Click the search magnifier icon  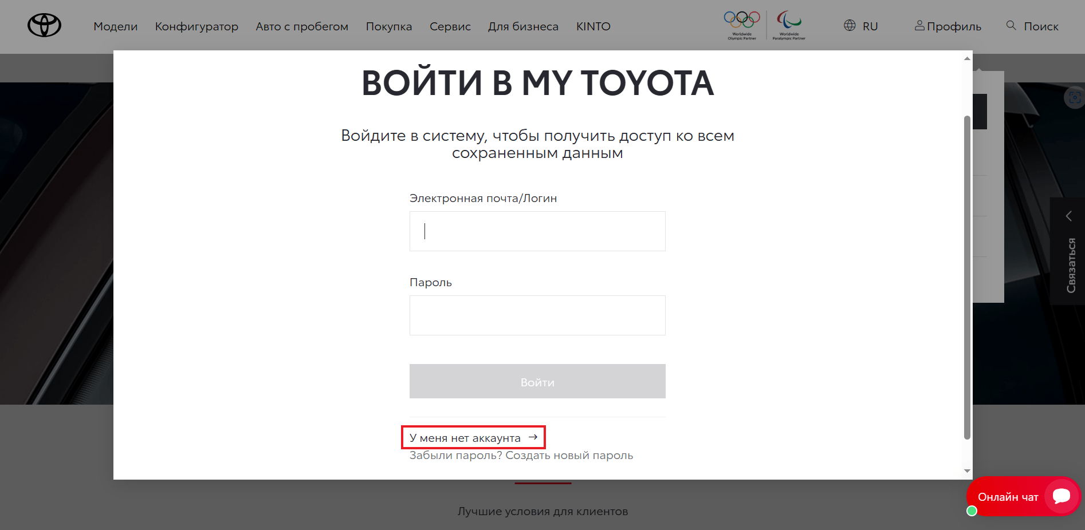coord(1011,25)
